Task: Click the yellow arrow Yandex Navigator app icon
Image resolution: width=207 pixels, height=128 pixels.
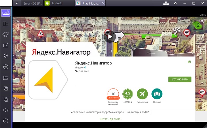Action: [48, 80]
